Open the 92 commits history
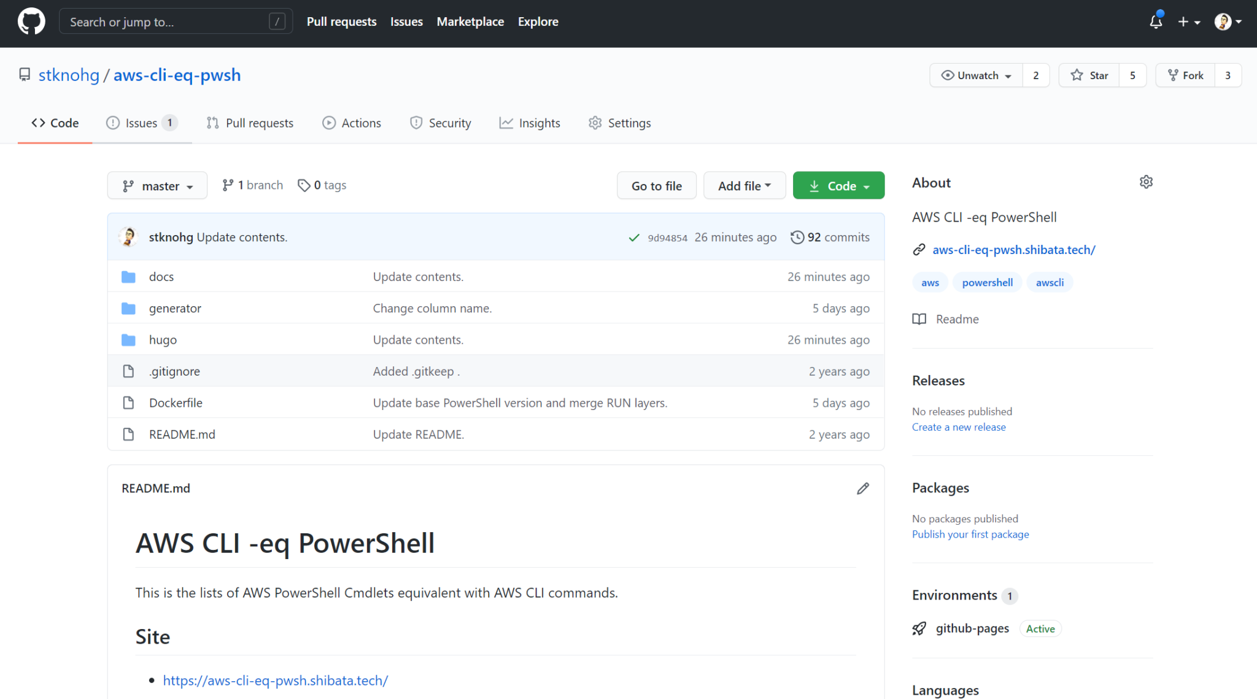 (x=830, y=238)
